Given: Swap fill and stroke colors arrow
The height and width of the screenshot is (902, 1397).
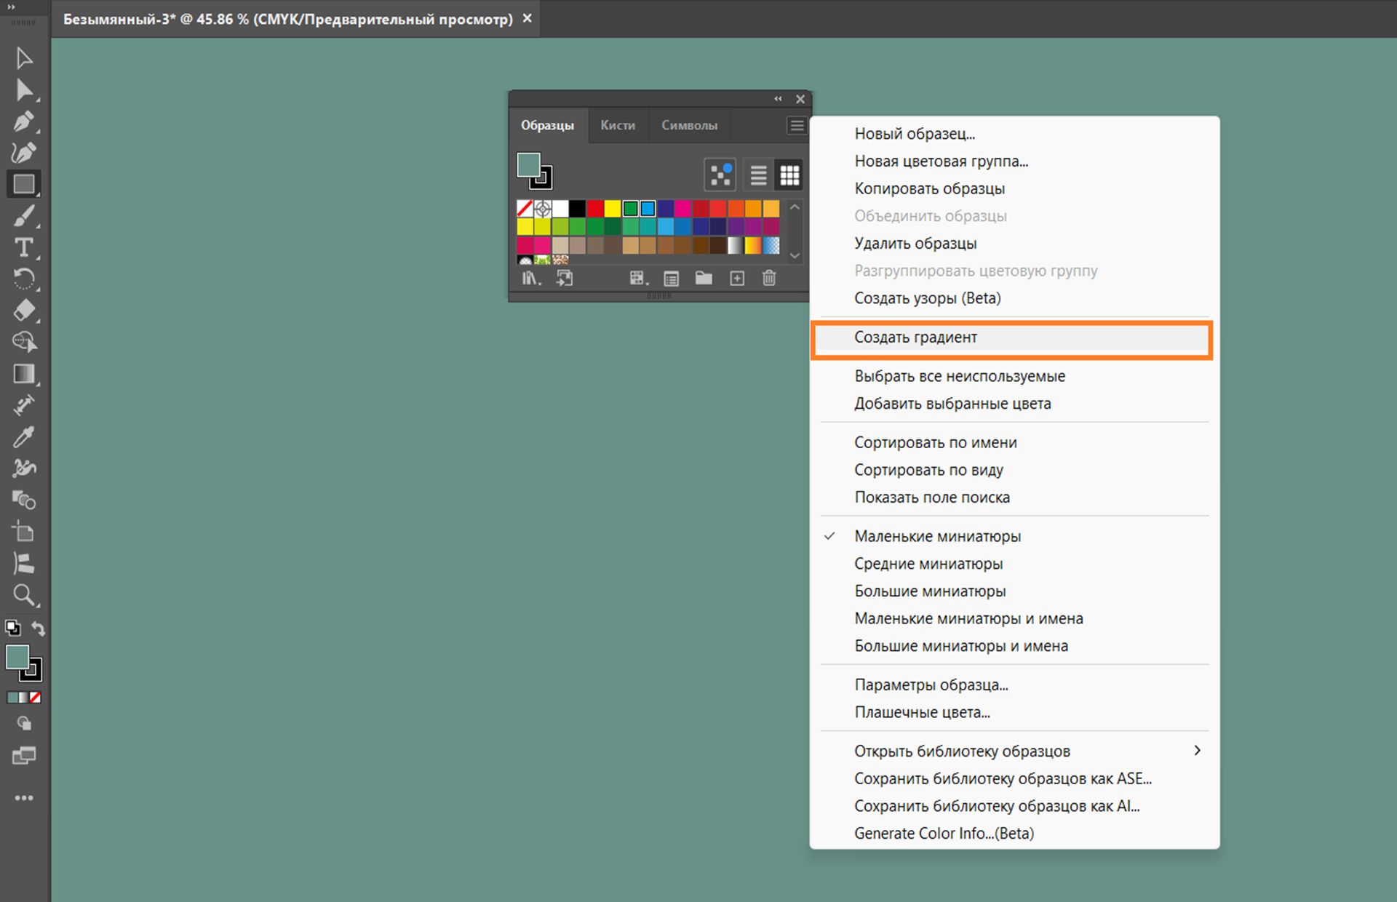Looking at the screenshot, I should (38, 628).
